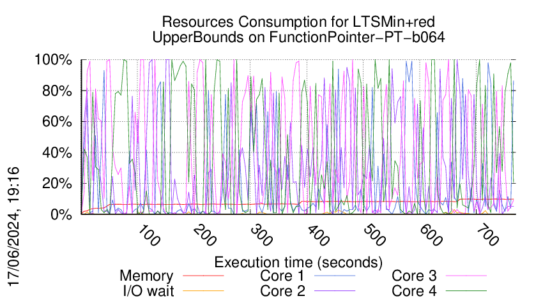Click the orange I/O wait legend line sample
This screenshot has width=543, height=303.
[x=203, y=292]
